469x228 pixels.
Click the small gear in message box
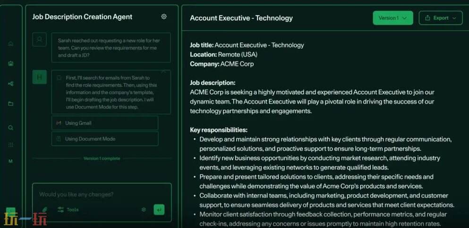(x=144, y=210)
